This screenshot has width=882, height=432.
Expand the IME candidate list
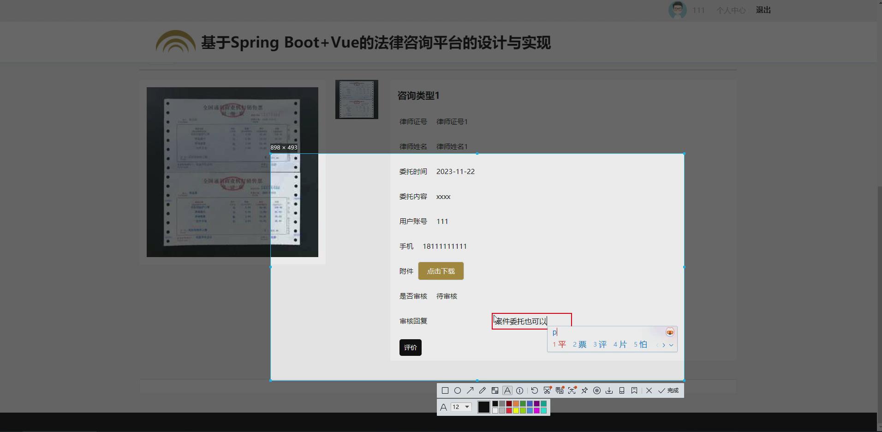(672, 345)
